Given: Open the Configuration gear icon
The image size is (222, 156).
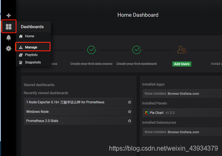Looking at the screenshot, I should point(9,48).
